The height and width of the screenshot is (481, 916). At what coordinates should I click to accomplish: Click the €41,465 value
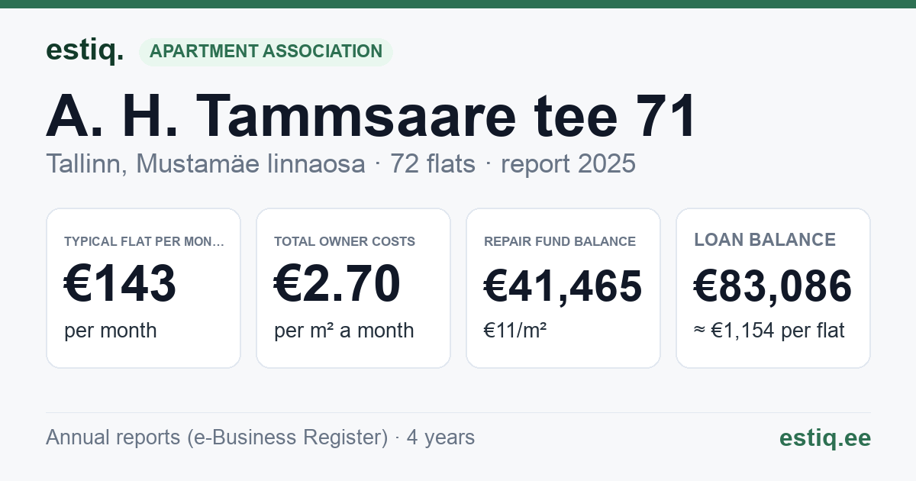(563, 286)
